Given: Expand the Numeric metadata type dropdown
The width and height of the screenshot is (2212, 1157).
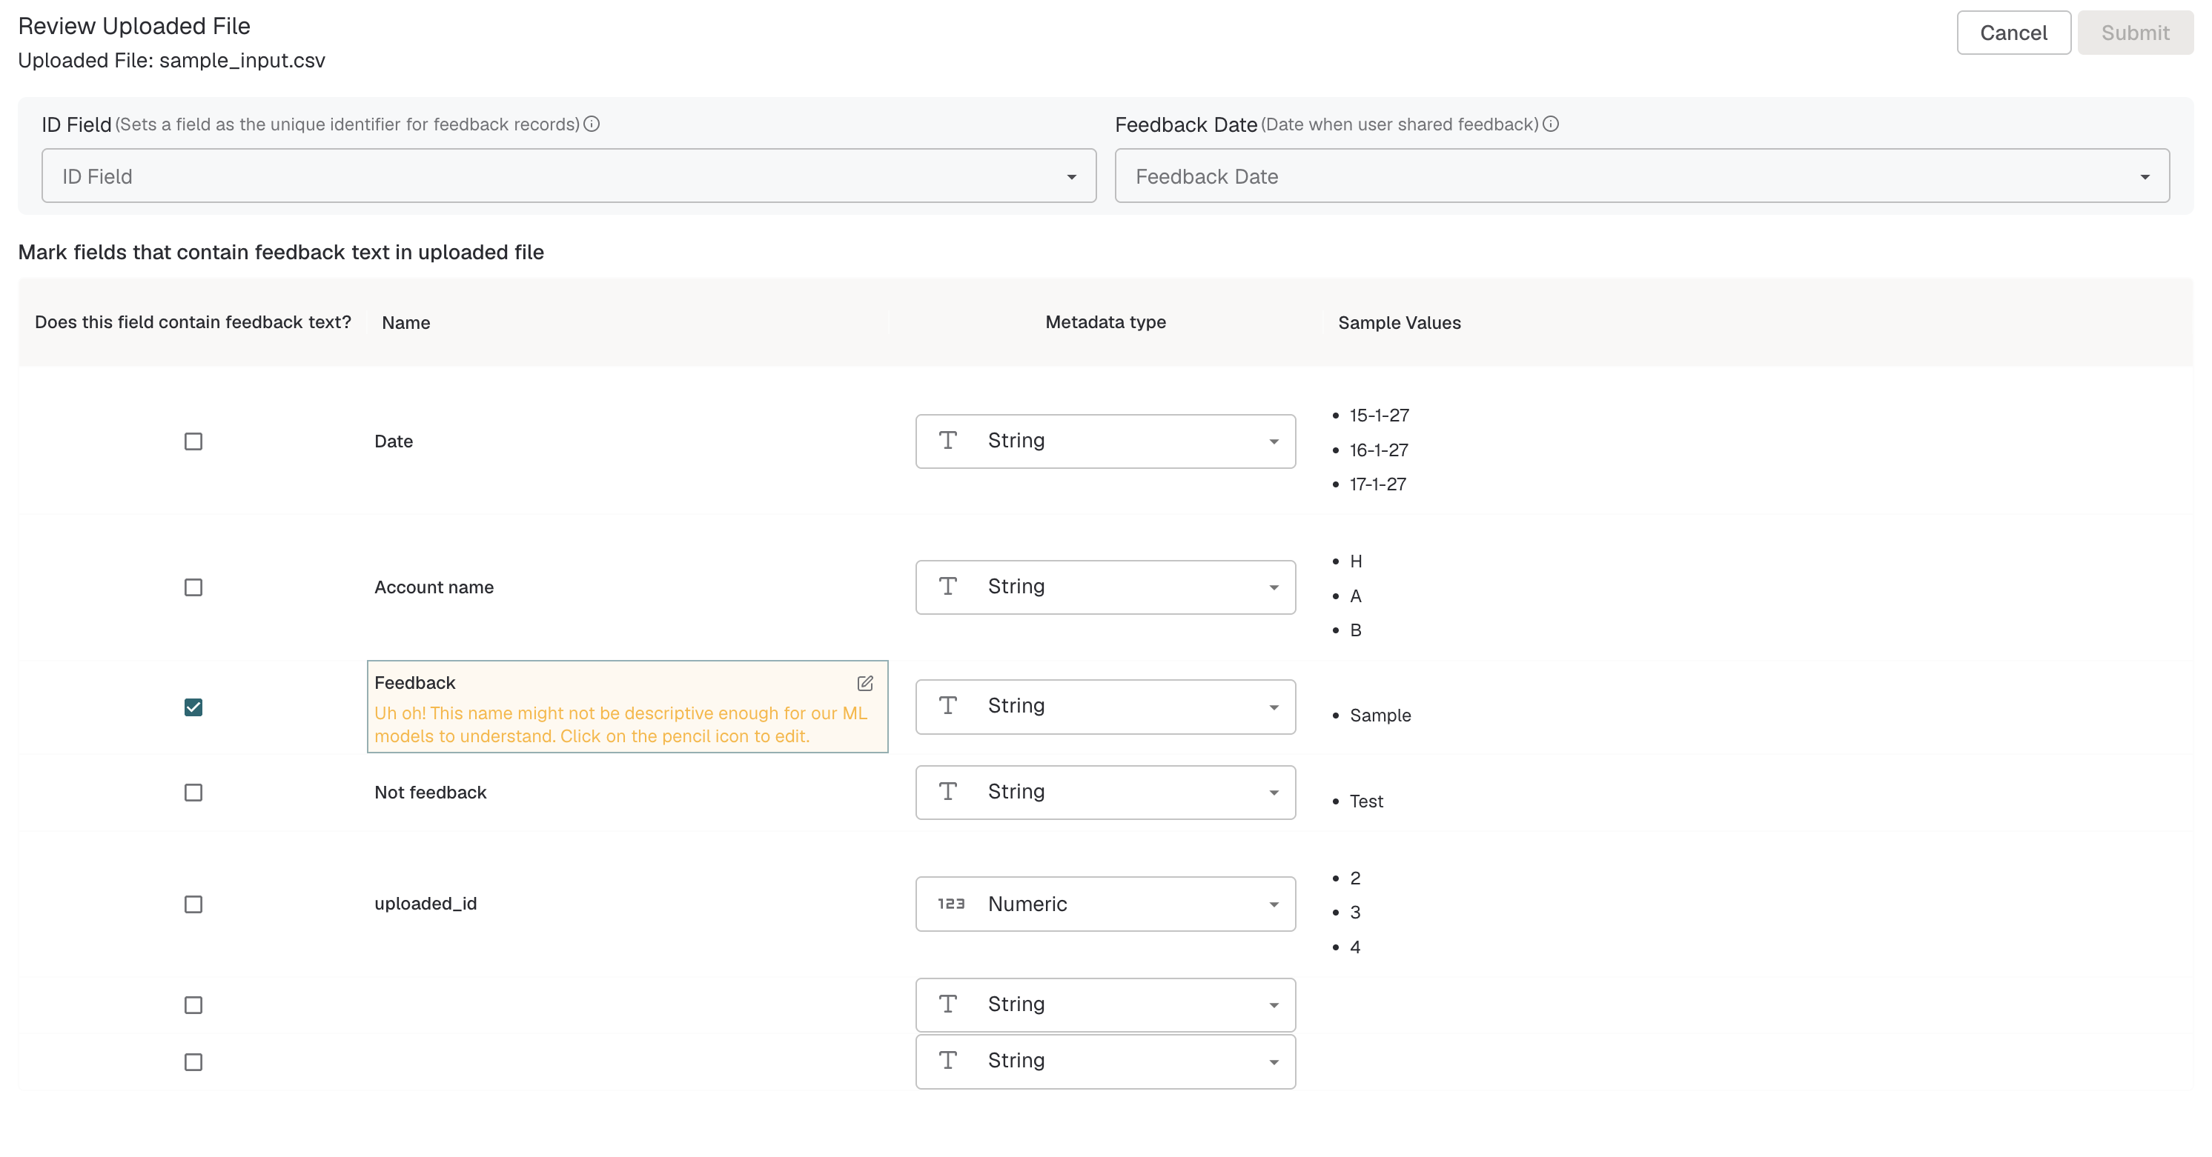Looking at the screenshot, I should point(1106,904).
